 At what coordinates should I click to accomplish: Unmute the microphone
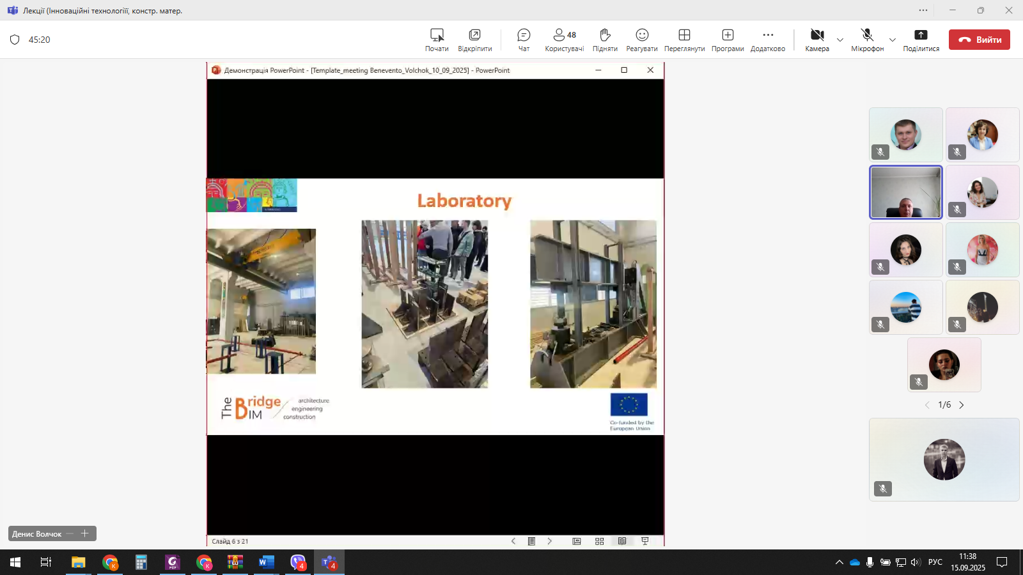coord(867,40)
